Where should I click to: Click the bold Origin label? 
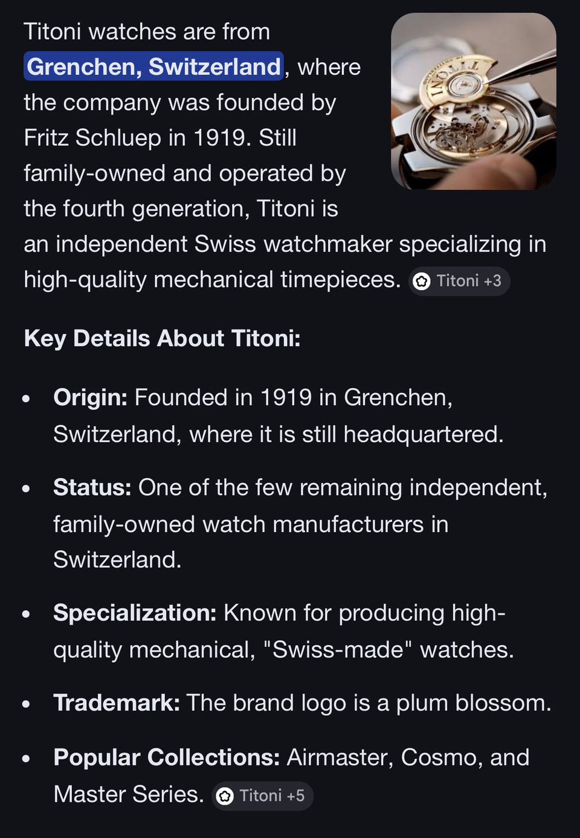click(x=90, y=397)
